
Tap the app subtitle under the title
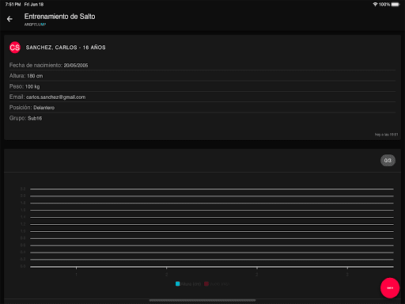35,25
